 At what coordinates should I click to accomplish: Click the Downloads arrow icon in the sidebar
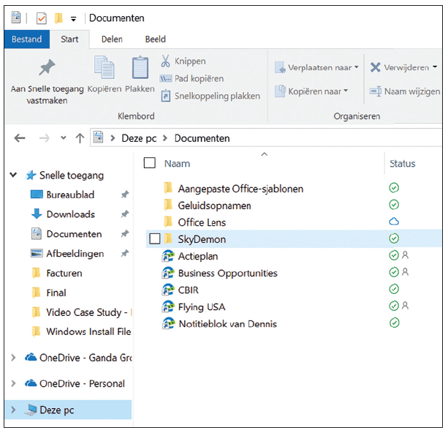click(37, 214)
